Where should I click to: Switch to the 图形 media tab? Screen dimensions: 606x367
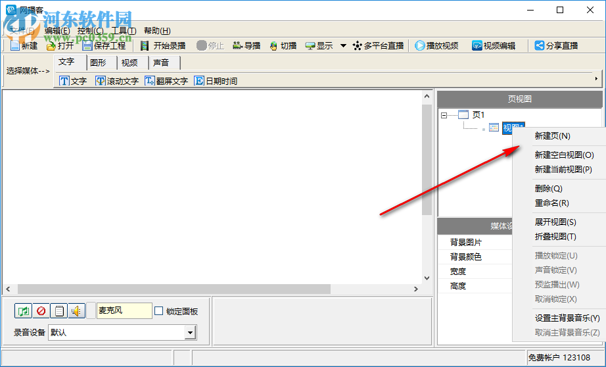tap(101, 62)
